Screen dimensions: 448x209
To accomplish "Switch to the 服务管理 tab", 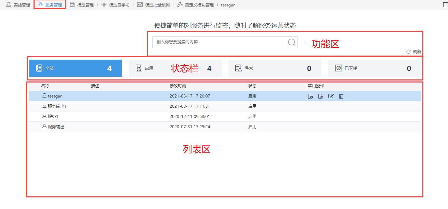I will pyautogui.click(x=50, y=5).
